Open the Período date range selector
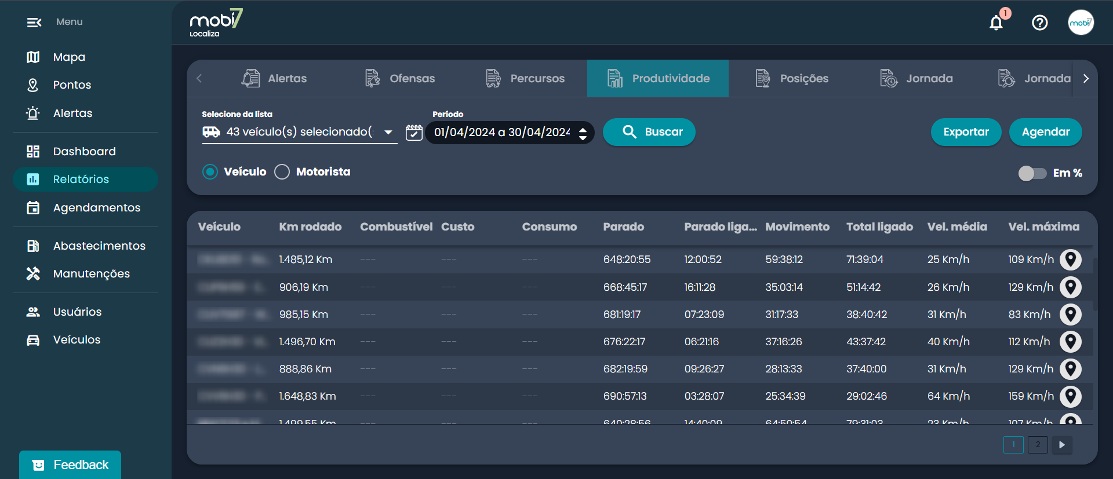Screen dimensions: 1113x479 (510, 133)
